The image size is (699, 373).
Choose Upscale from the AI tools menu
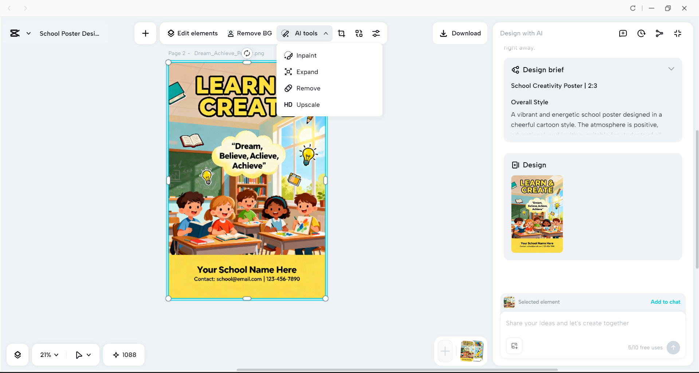(308, 105)
